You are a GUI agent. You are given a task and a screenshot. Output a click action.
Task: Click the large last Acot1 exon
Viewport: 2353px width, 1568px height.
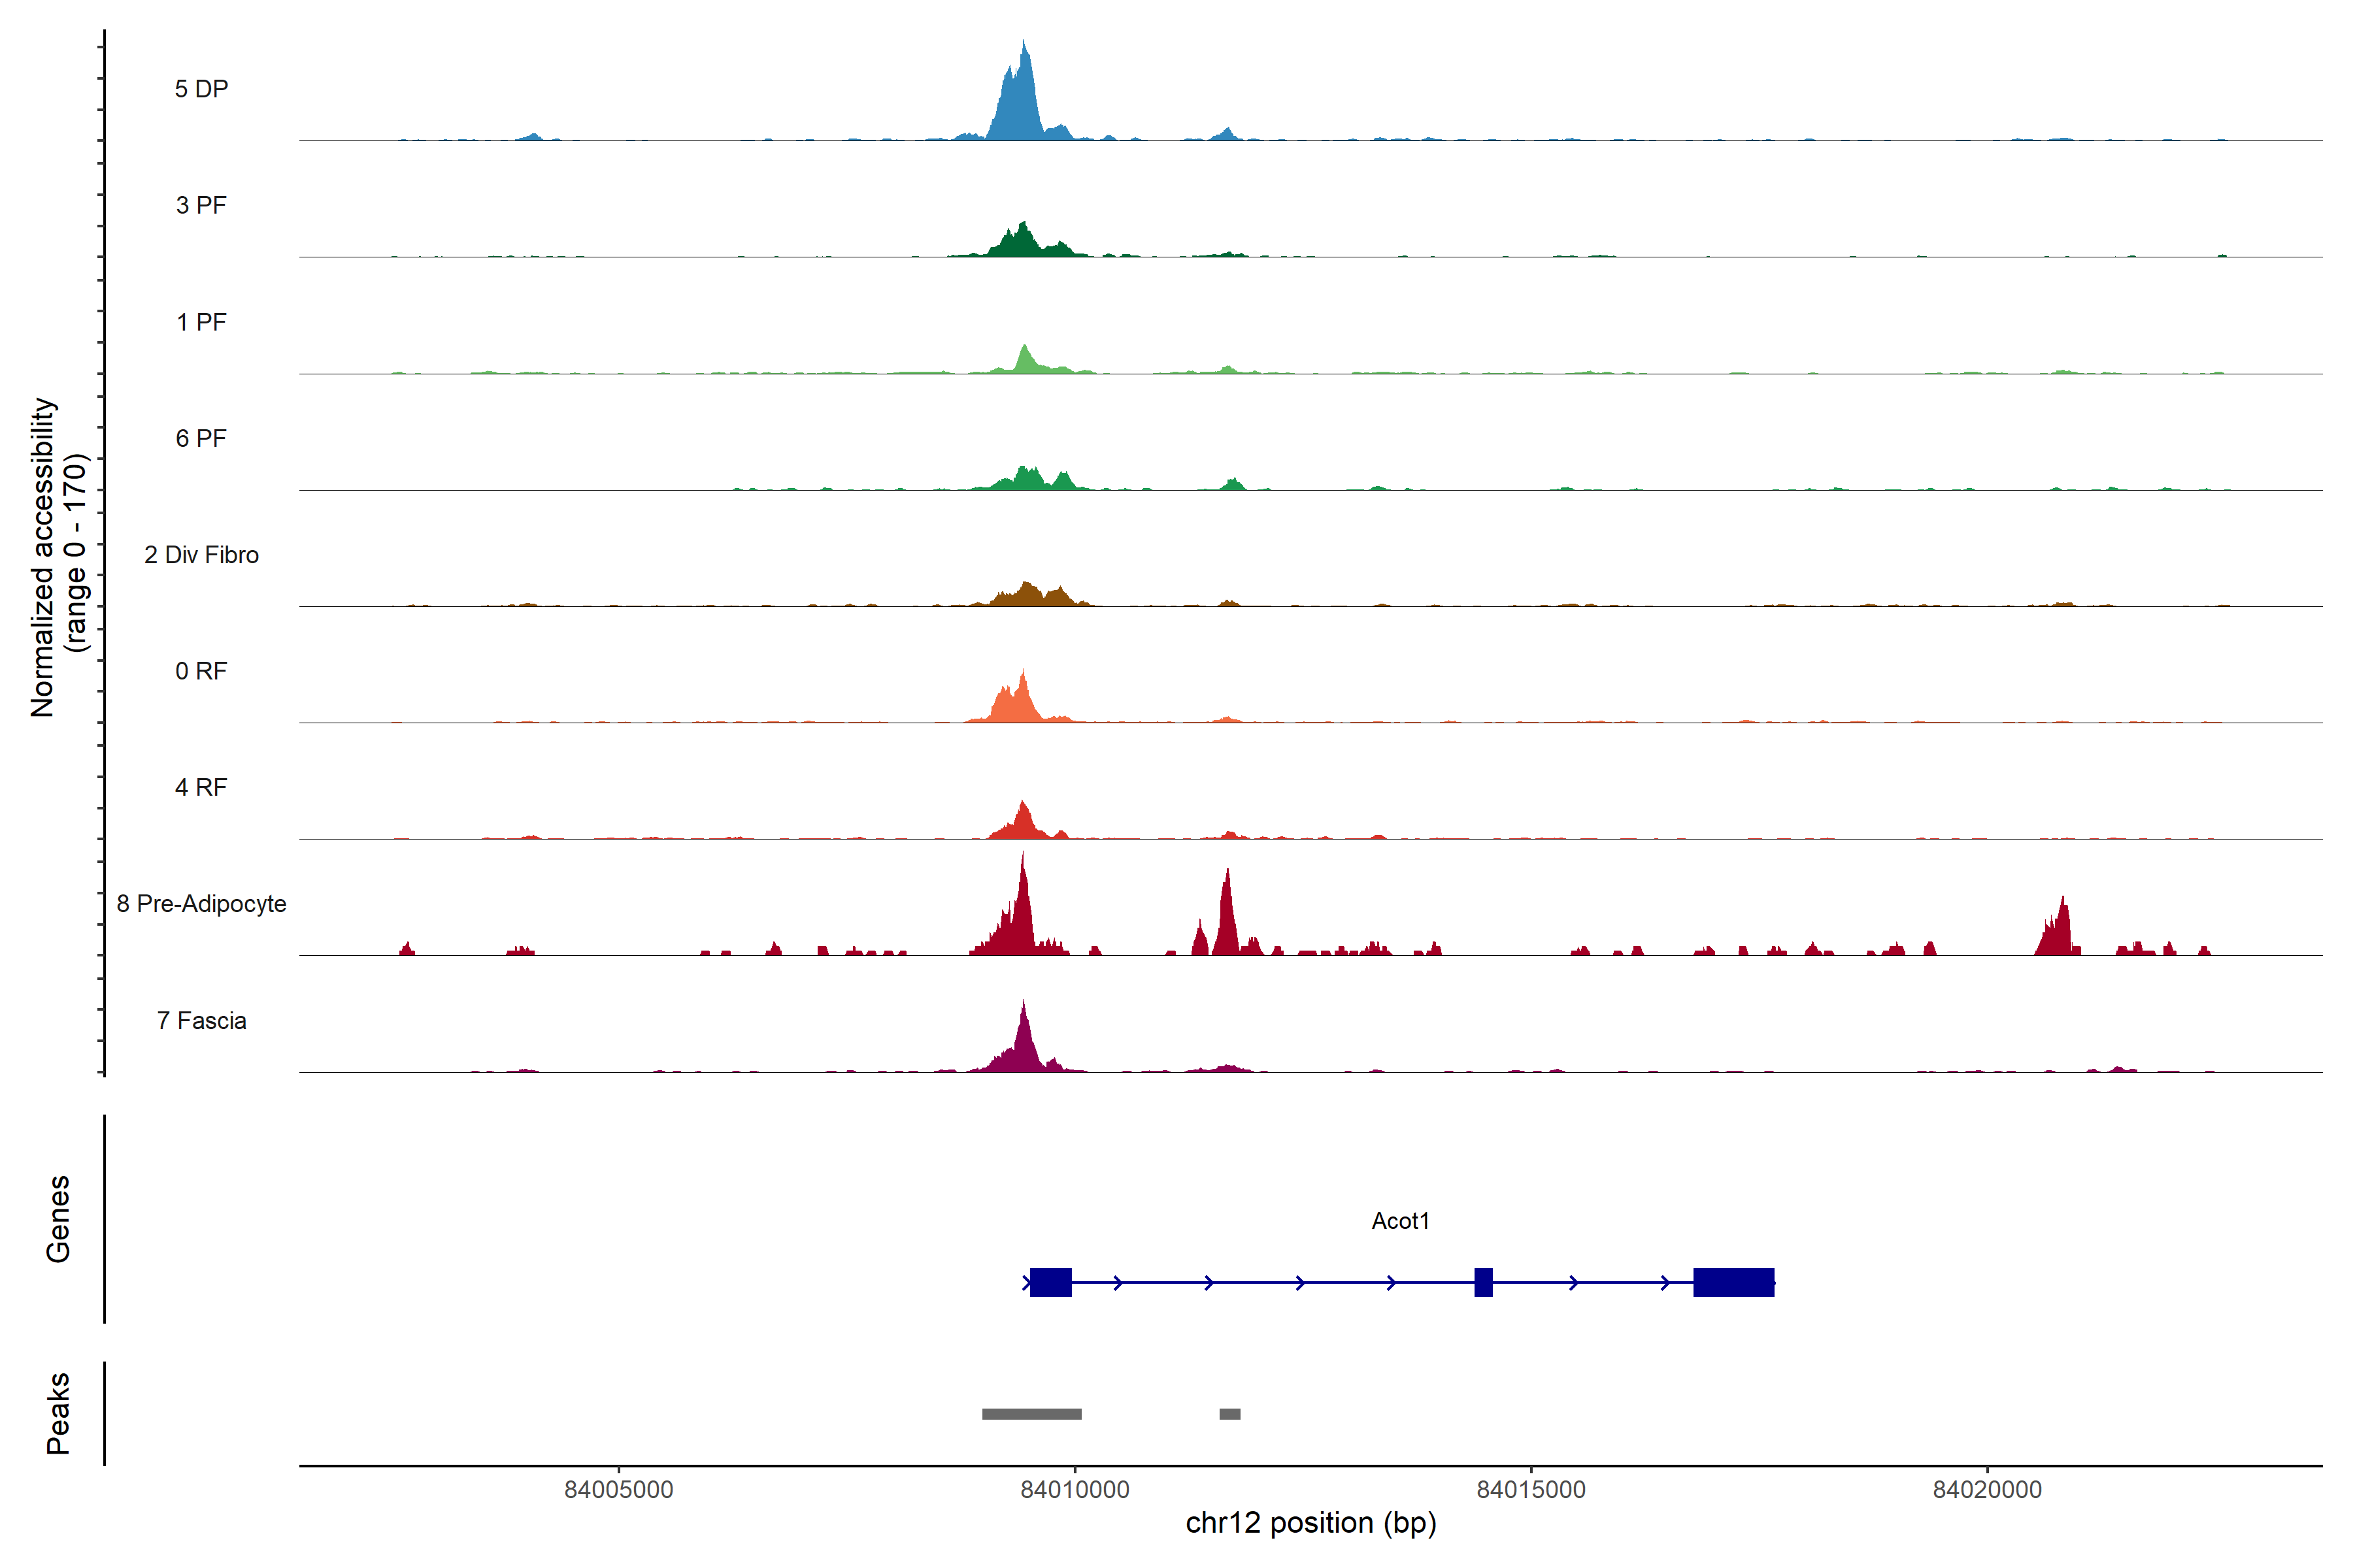click(x=1734, y=1282)
